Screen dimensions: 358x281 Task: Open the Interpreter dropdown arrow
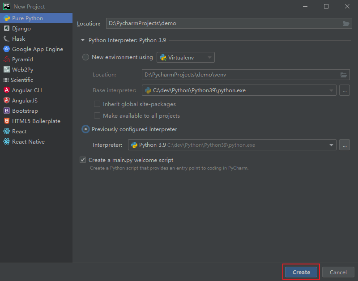pos(331,145)
